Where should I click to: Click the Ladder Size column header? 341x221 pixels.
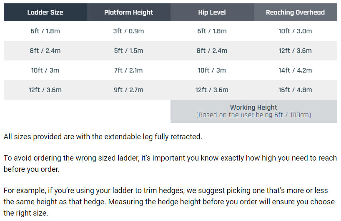[x=45, y=12]
